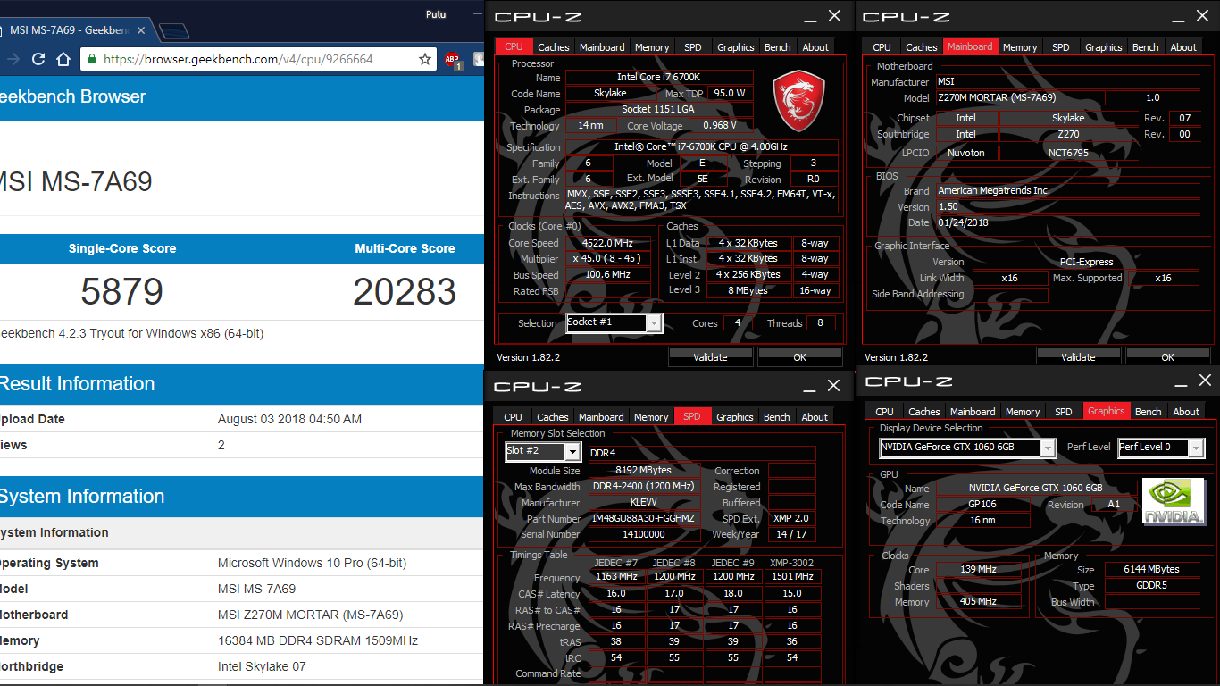Click the XMP-3002 timings column header
Viewport: 1220px width, 686px height.
point(791,563)
